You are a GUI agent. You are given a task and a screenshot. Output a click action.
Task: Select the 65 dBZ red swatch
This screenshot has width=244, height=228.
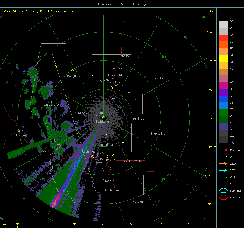[x=223, y=38]
